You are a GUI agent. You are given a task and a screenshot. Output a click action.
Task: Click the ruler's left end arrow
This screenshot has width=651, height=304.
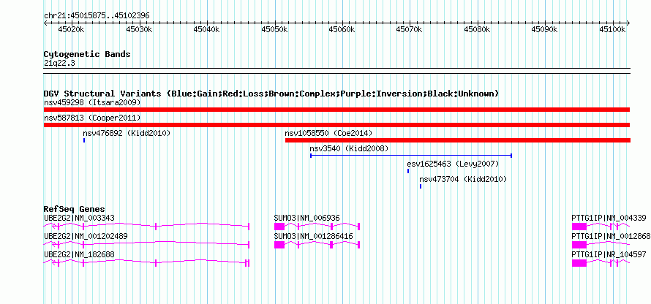(45, 23)
